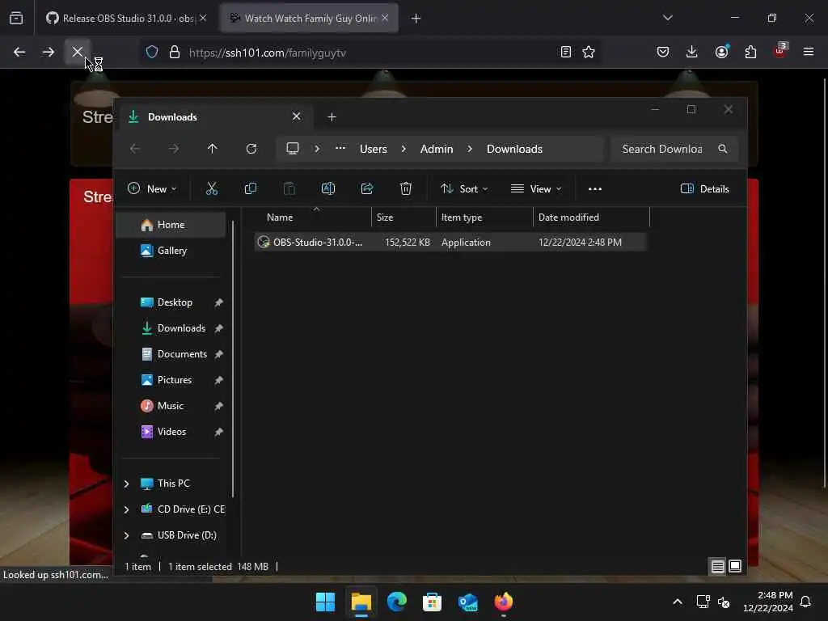
Task: Click the Rename icon in Explorer toolbar
Action: [328, 188]
